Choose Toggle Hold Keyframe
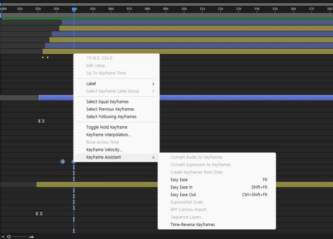This screenshot has height=239, width=333. (107, 127)
